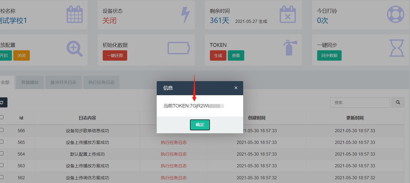This screenshot has width=410, height=183.
Task: Click 执行任务日志 type in row 564
Action: pyautogui.click(x=174, y=154)
